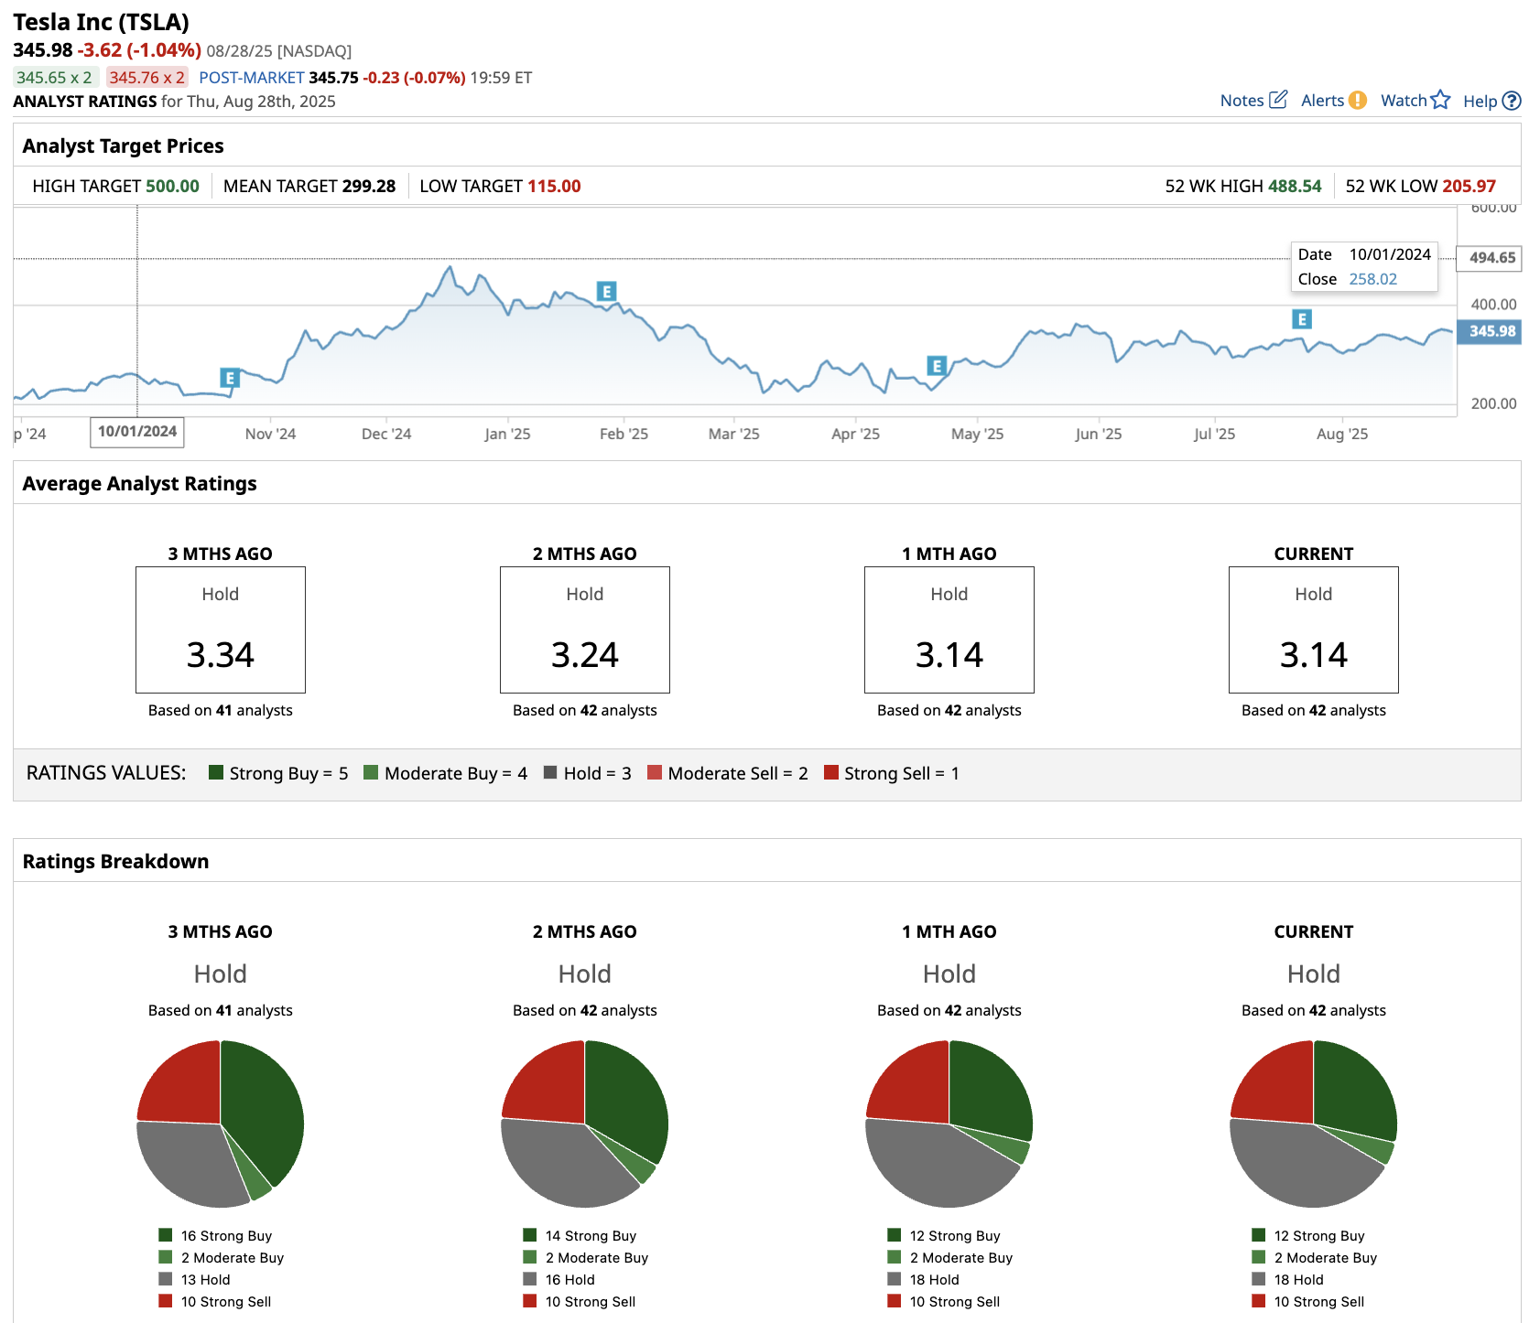Click the Moderate Sell = 2 swatch
The height and width of the screenshot is (1323, 1540).
tap(655, 772)
